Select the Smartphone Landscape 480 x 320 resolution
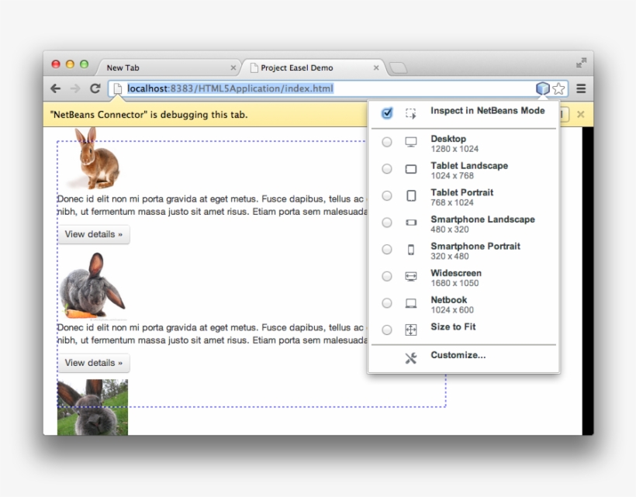The height and width of the screenshot is (497, 636). (x=386, y=223)
